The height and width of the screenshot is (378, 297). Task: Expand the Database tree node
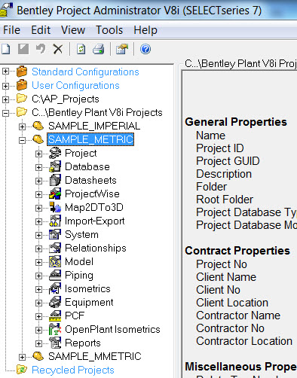[38, 167]
